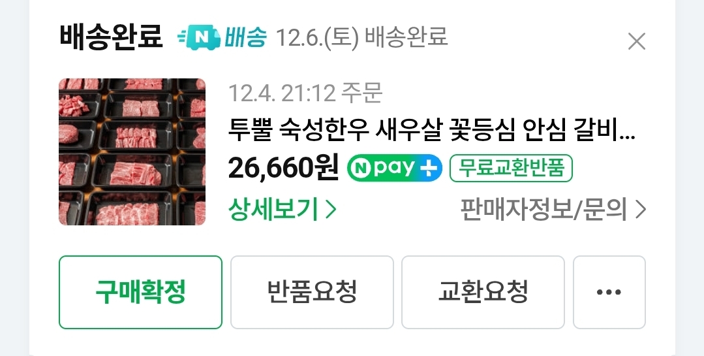
Task: Click the 12.4. 21:12 주문 timestamp
Action: tap(305, 93)
